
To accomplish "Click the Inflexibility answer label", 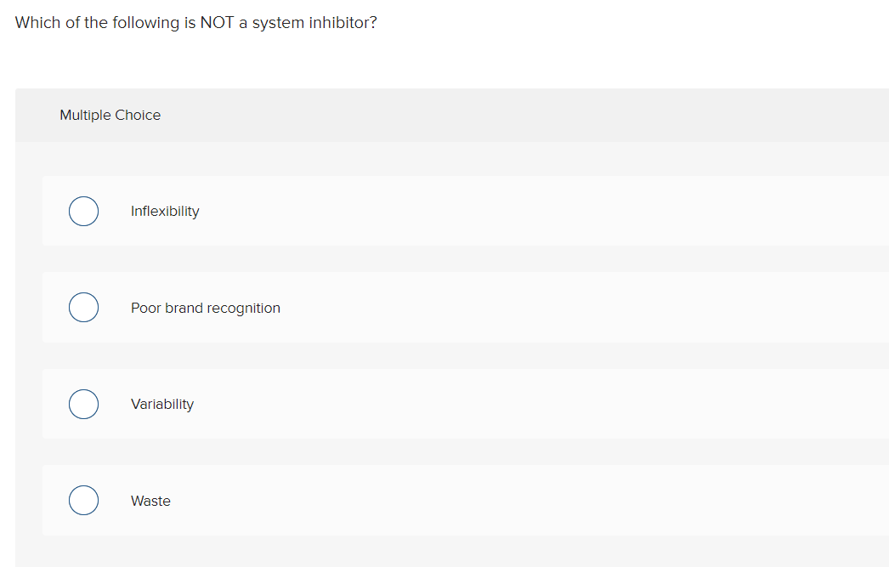I will tap(165, 211).
